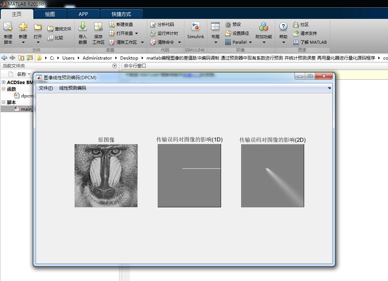The height and width of the screenshot is (281, 388).
Task: Switch to the APP ribbon tab
Action: pyautogui.click(x=83, y=14)
